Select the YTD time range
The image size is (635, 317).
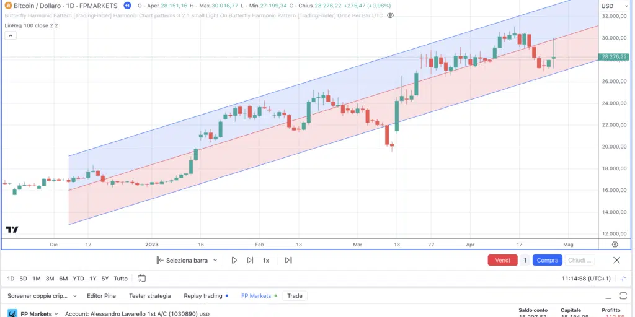point(78,279)
